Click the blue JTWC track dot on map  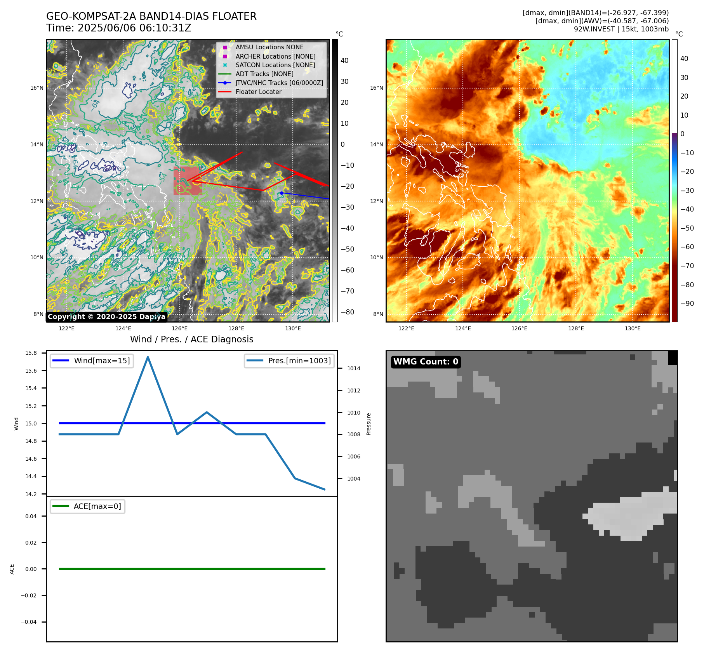(x=282, y=193)
